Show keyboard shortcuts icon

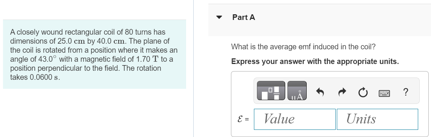(384, 94)
